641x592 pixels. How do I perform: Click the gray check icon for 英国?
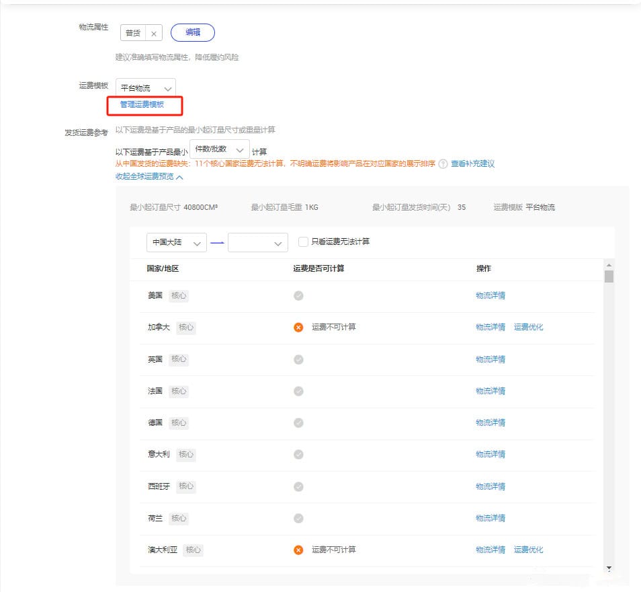click(298, 360)
